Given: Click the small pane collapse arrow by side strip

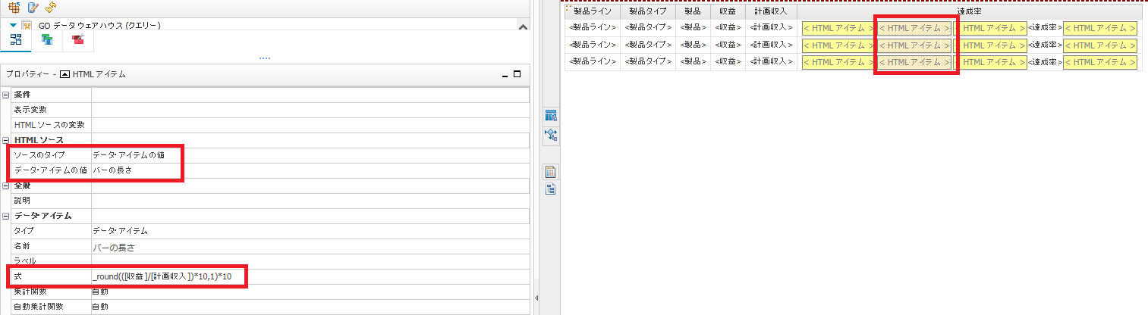Looking at the screenshot, I should tap(537, 298).
